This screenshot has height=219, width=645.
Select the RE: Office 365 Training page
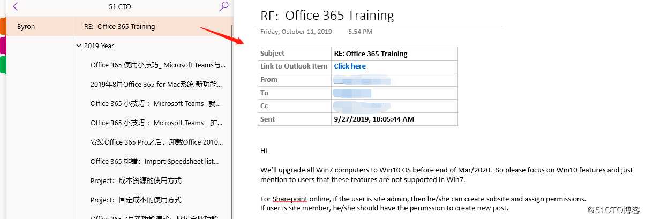[153, 26]
